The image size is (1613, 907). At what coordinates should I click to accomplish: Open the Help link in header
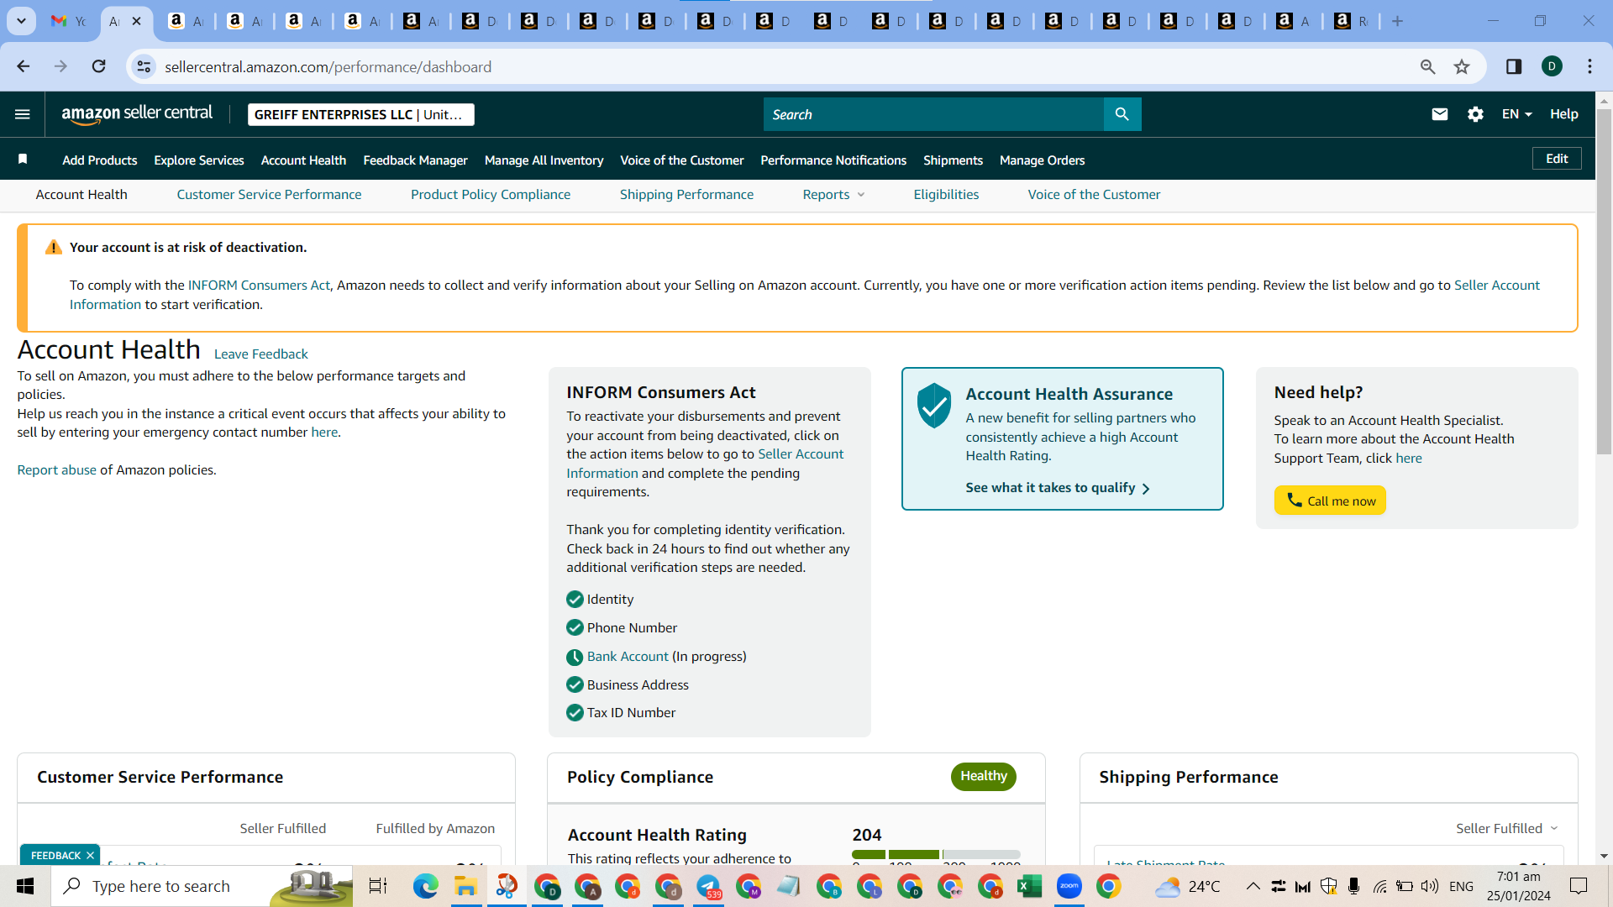click(x=1563, y=114)
